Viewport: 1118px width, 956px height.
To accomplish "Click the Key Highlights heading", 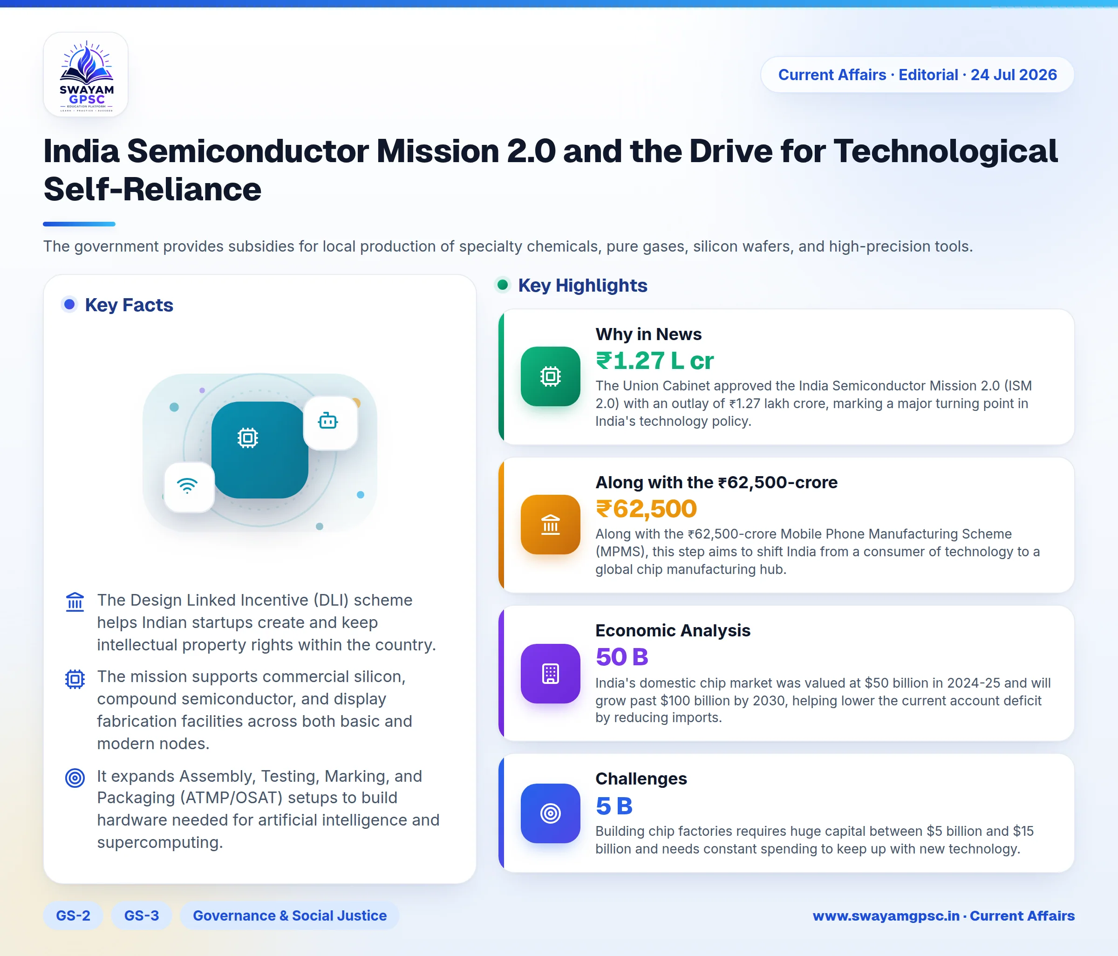I will [583, 285].
